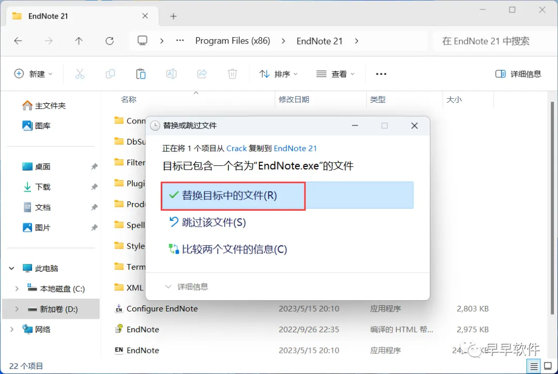The width and height of the screenshot is (558, 374).
Task: Click the Delete trash icon
Action: [x=233, y=74]
